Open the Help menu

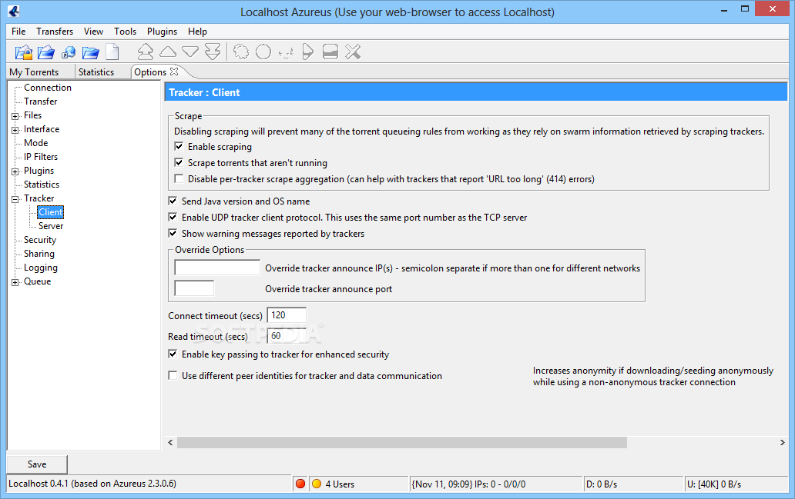(x=197, y=32)
